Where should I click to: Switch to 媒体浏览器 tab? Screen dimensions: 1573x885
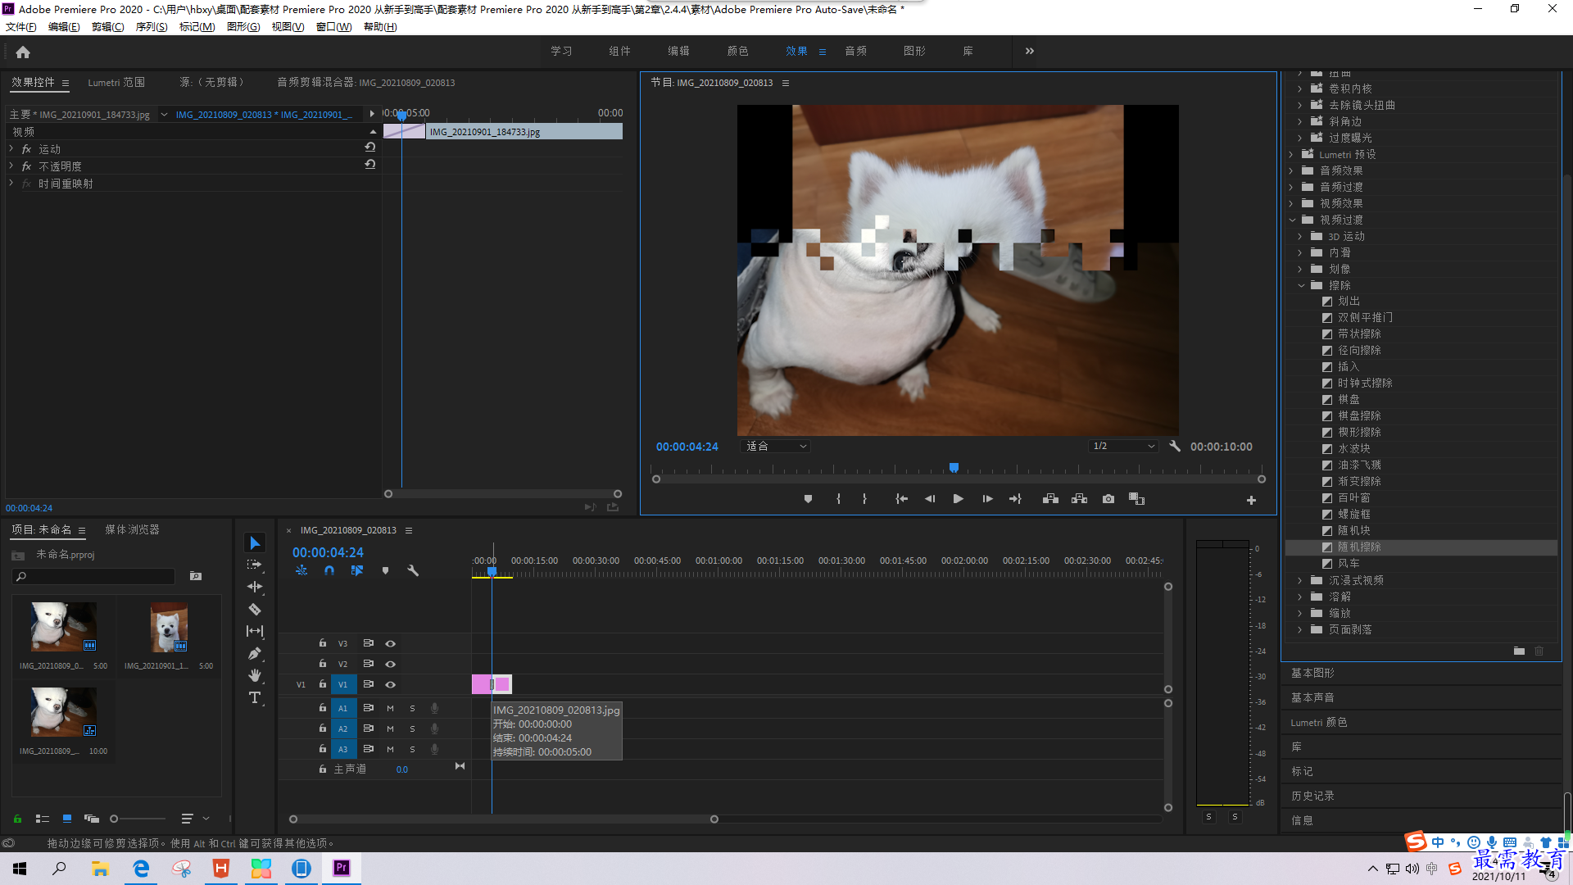click(132, 529)
